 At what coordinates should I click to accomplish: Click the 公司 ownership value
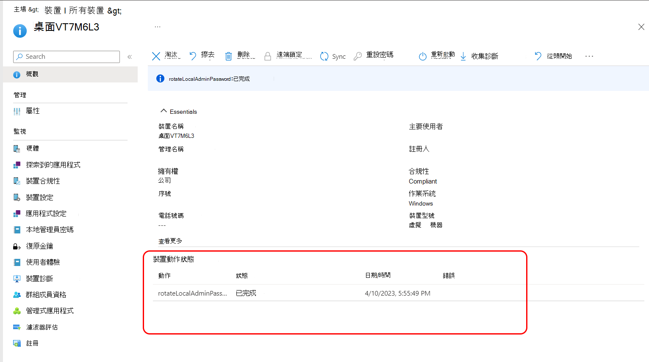164,181
